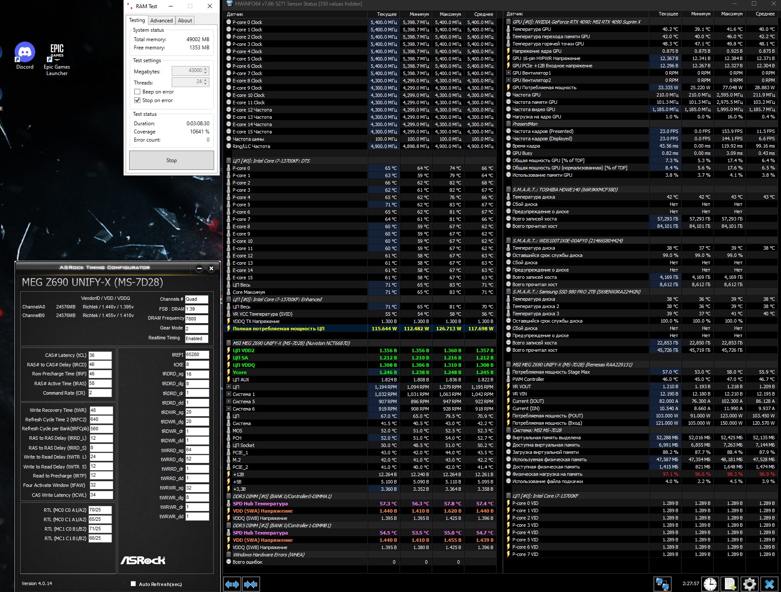Image resolution: width=781 pixels, height=592 pixels.
Task: Switch to the Testing tab in RAM Test
Action: pos(137,20)
